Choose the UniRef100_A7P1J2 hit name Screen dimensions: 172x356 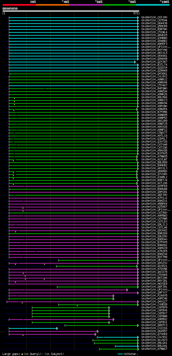154,198
